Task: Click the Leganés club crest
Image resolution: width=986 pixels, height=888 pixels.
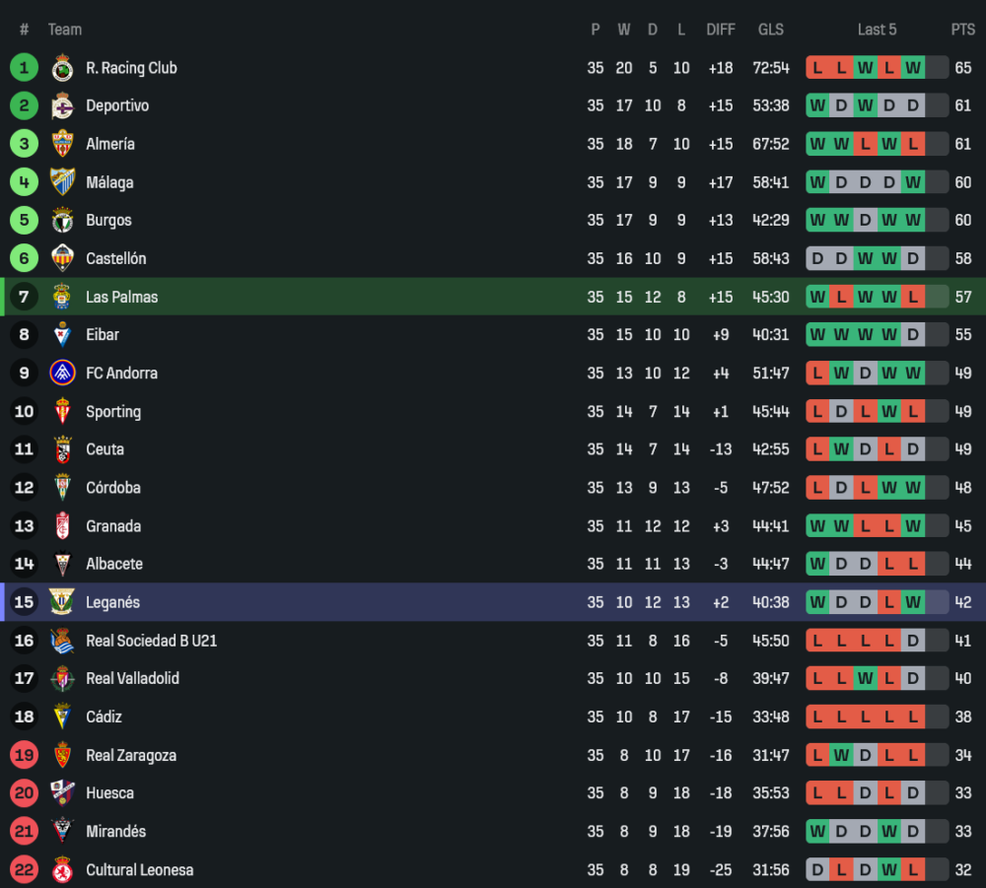Action: (62, 602)
